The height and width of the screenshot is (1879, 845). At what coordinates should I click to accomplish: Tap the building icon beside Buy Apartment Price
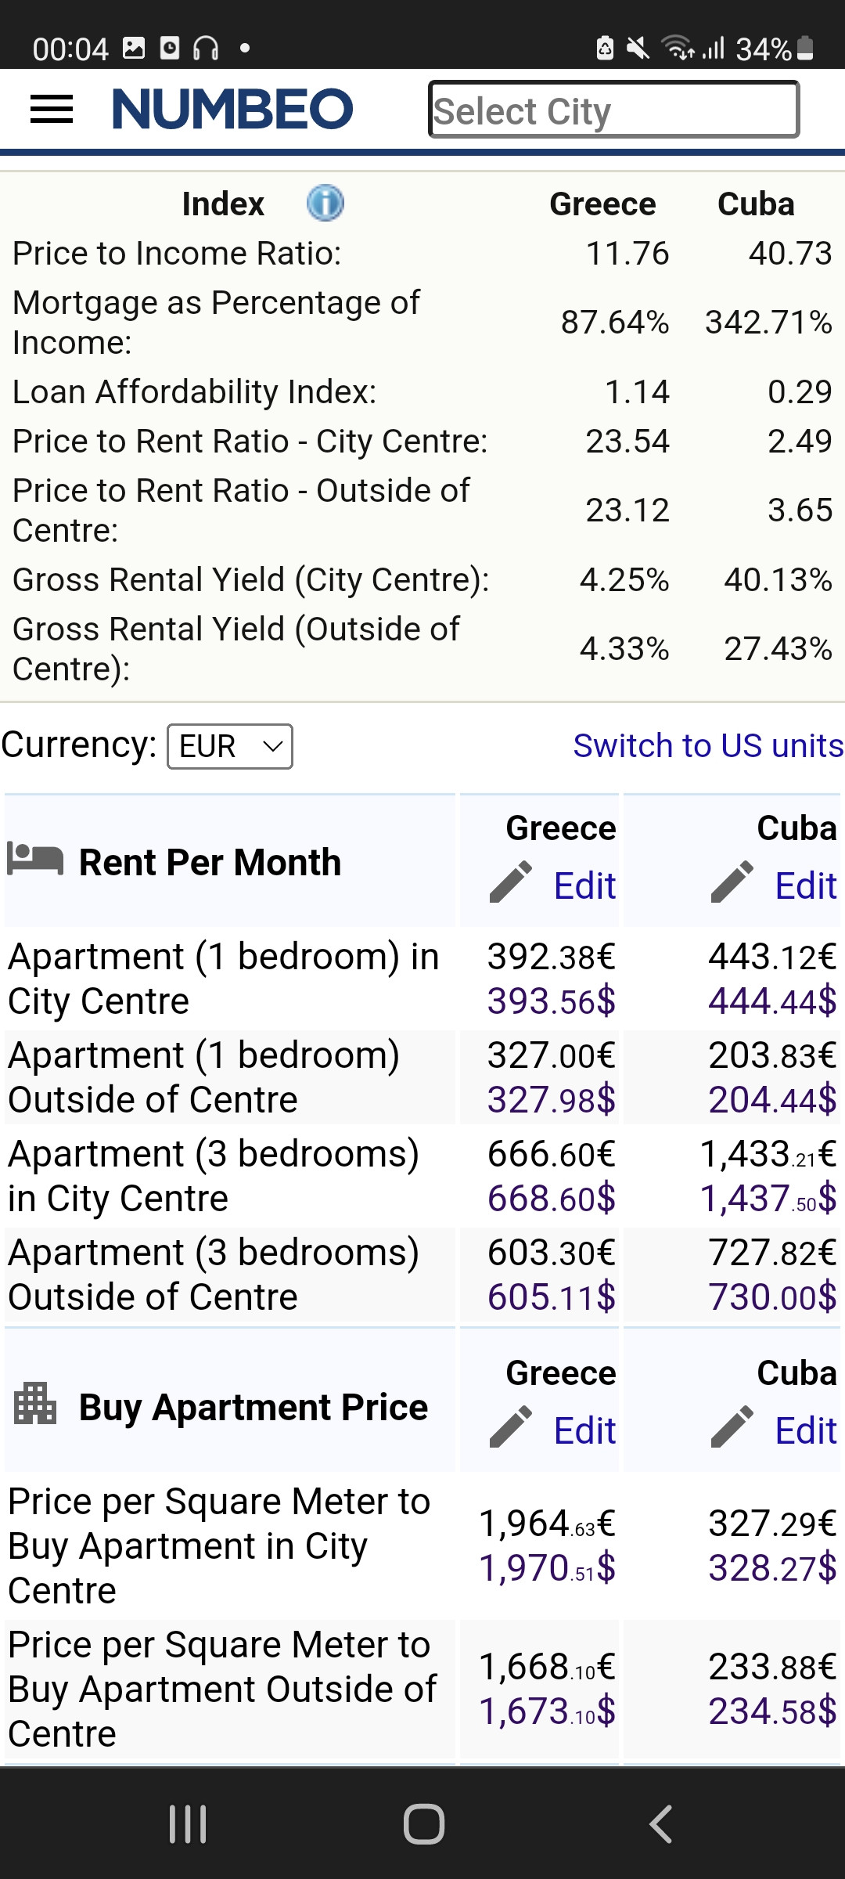(x=35, y=1404)
